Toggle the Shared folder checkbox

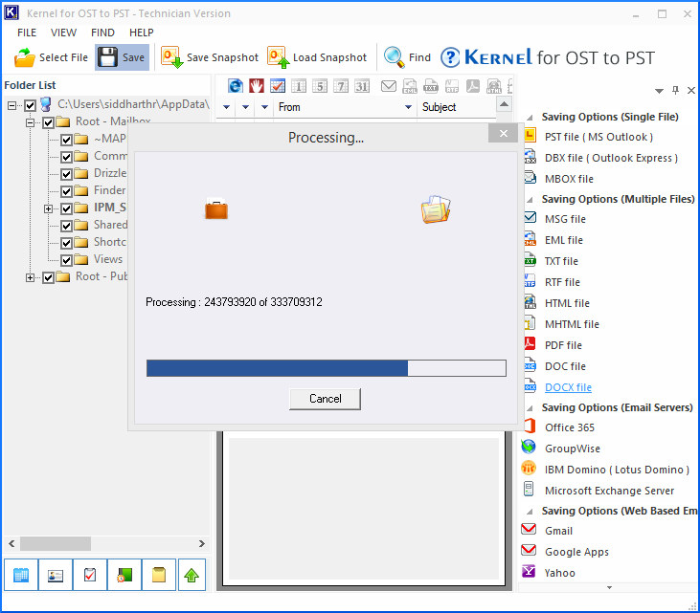point(66,226)
